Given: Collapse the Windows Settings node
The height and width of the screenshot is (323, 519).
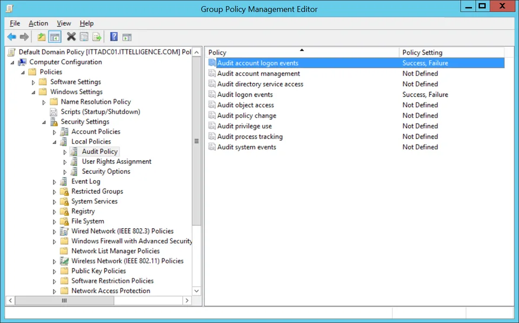Looking at the screenshot, I should [34, 92].
